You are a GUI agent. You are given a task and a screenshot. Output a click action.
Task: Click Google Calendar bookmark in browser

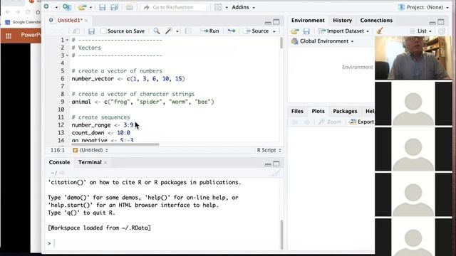point(24,22)
